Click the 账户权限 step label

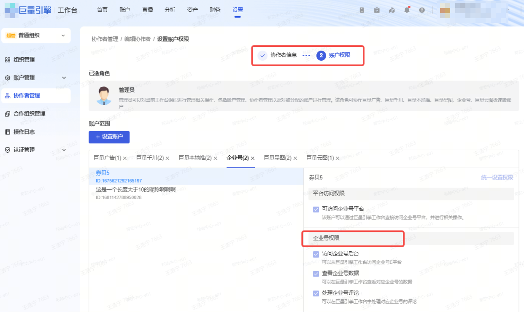point(340,55)
